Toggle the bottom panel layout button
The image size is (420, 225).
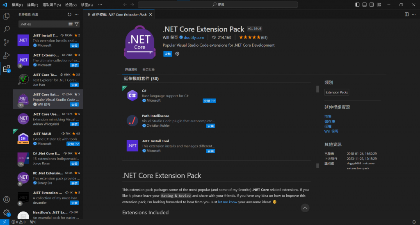click(365, 5)
